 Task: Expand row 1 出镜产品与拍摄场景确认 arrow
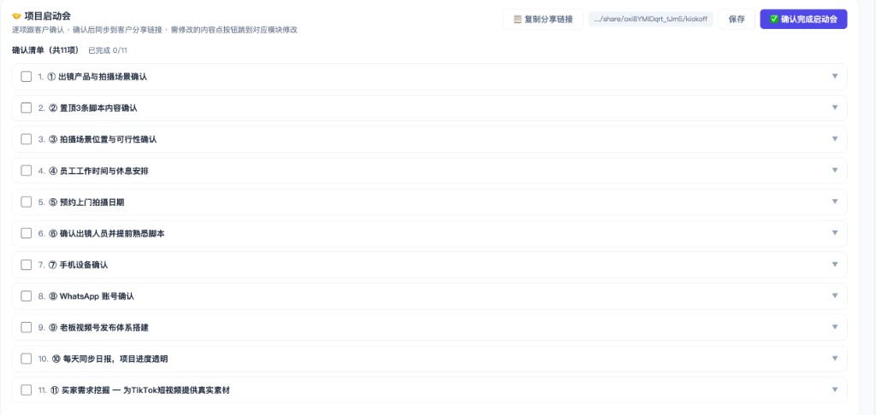pos(835,76)
